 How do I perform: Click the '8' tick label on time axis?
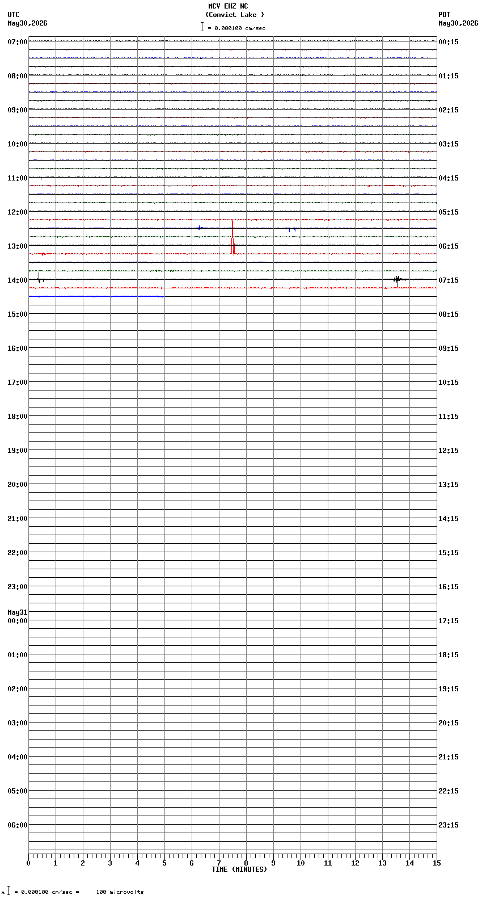pos(246,863)
